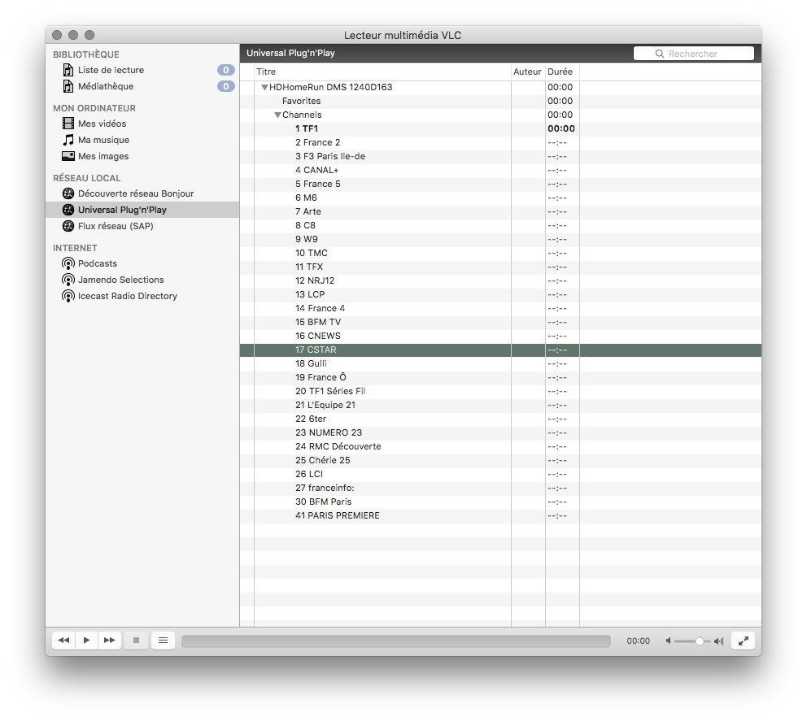Click the search magnifier icon
The image size is (807, 721).
(x=659, y=54)
